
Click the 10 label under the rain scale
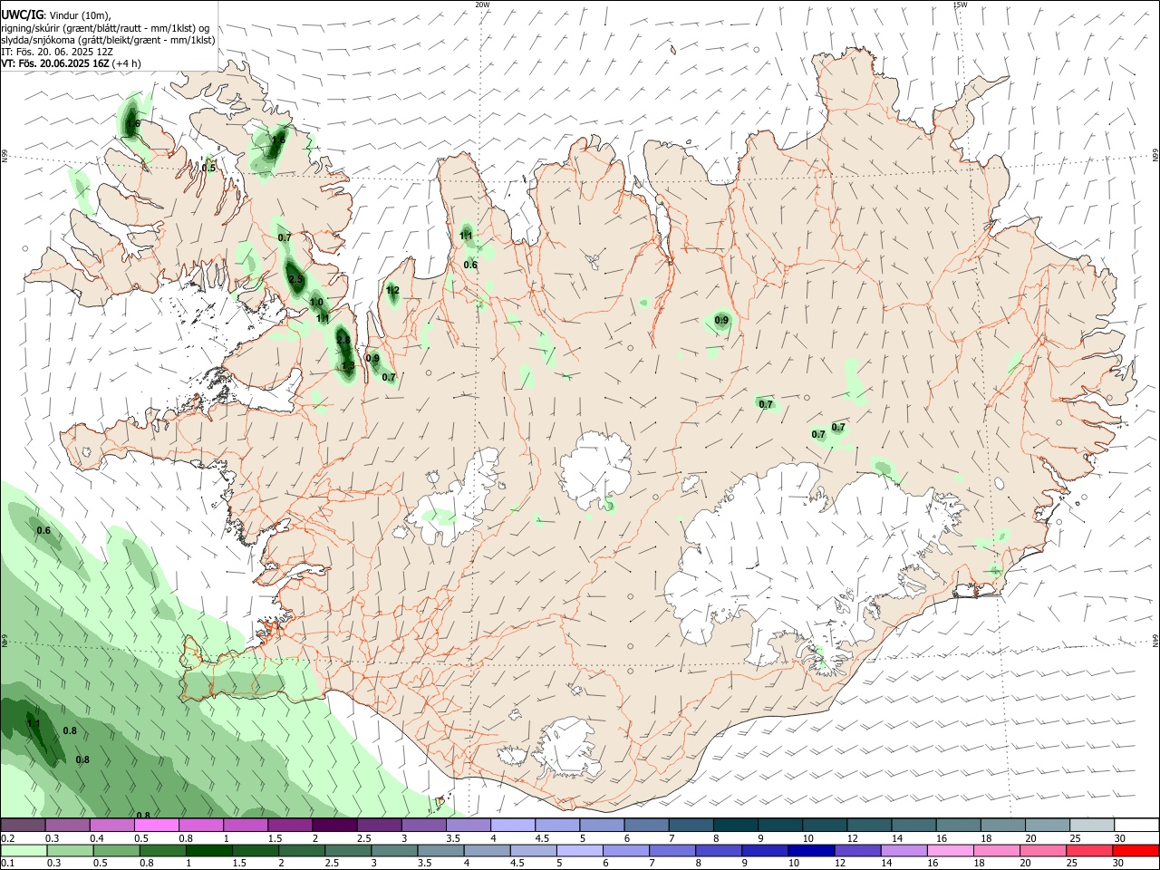tap(793, 863)
